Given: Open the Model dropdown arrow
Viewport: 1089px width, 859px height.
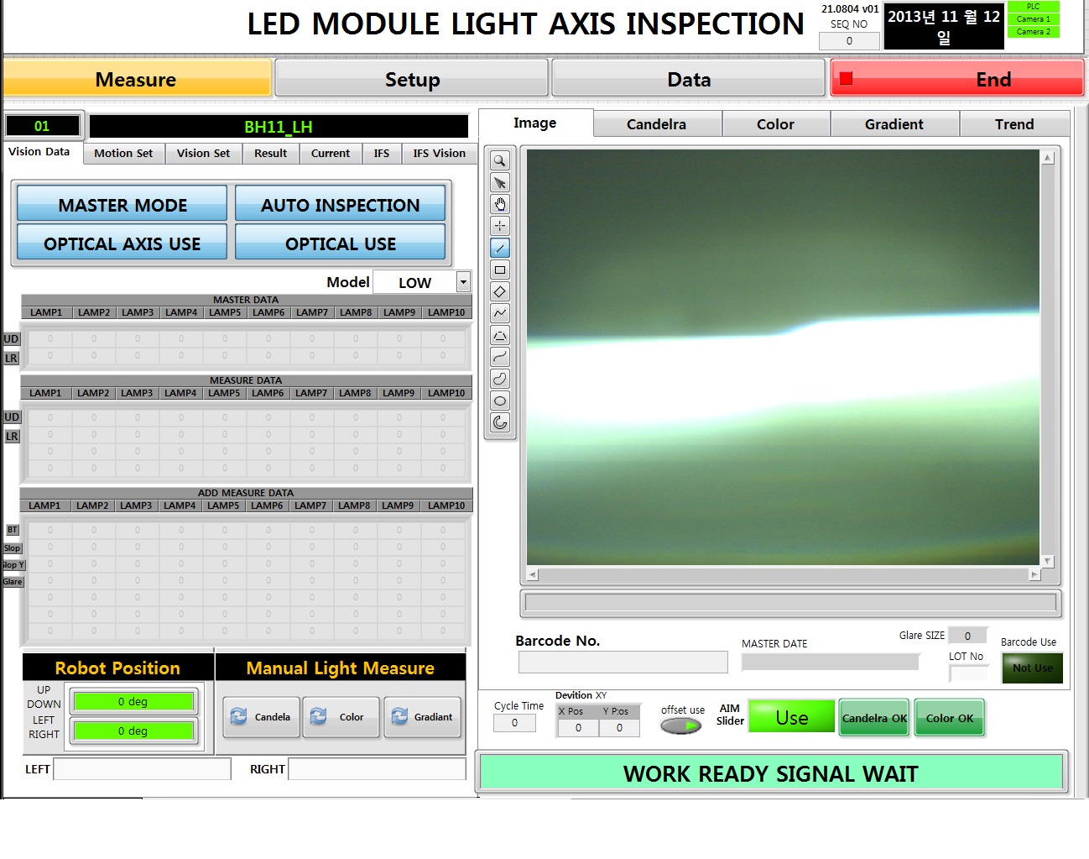Looking at the screenshot, I should pyautogui.click(x=463, y=282).
